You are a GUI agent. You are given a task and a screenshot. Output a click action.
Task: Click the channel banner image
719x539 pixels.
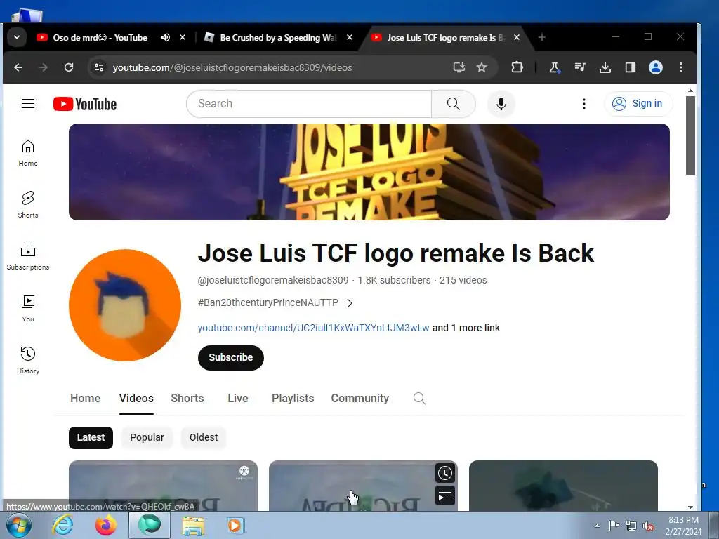tap(369, 172)
